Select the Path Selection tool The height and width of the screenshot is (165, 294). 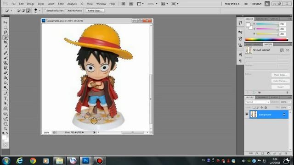pyautogui.click(x=6, y=103)
